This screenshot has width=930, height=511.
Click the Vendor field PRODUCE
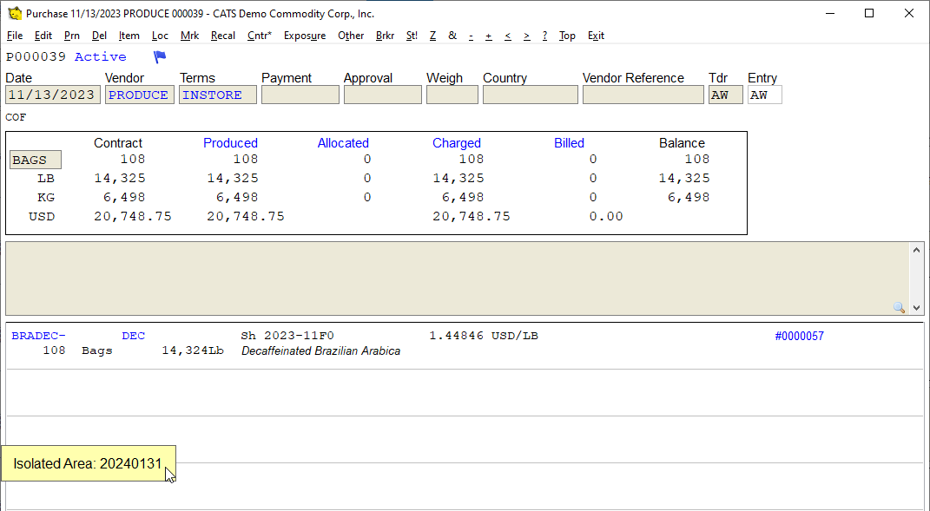coord(140,95)
